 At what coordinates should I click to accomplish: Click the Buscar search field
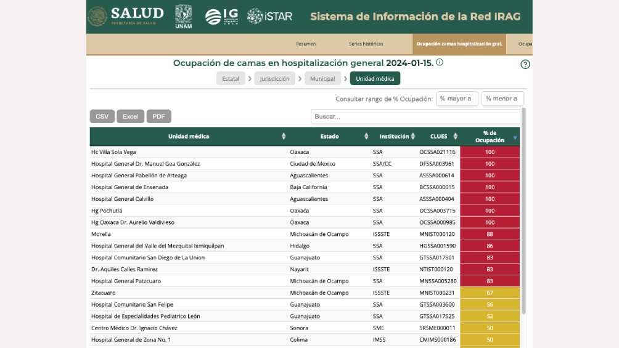[415, 116]
